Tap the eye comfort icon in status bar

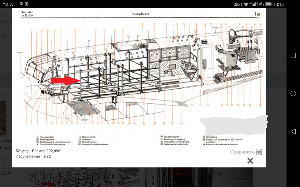click(x=246, y=4)
